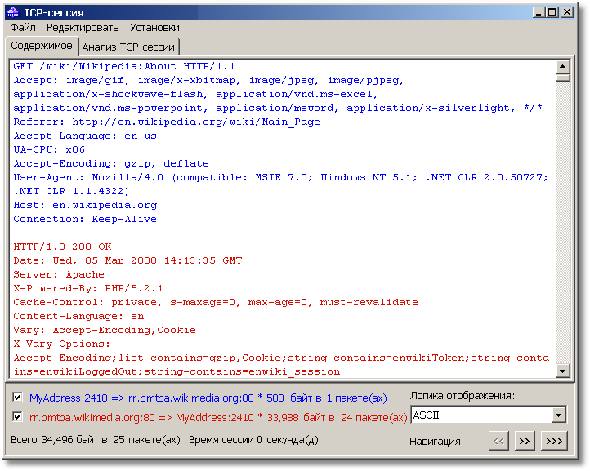Click the blue MyAddress:2410 stream summary text
Image resolution: width=590 pixels, height=471 pixels.
point(208,398)
